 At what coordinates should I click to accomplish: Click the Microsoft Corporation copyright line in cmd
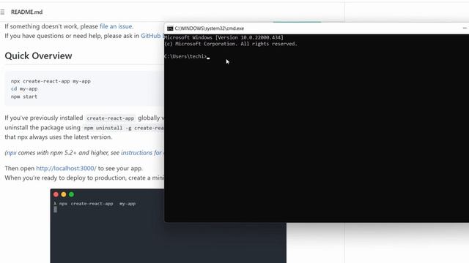[x=231, y=44]
